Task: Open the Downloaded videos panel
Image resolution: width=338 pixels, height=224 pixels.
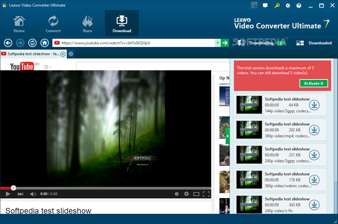Action: 314,43
